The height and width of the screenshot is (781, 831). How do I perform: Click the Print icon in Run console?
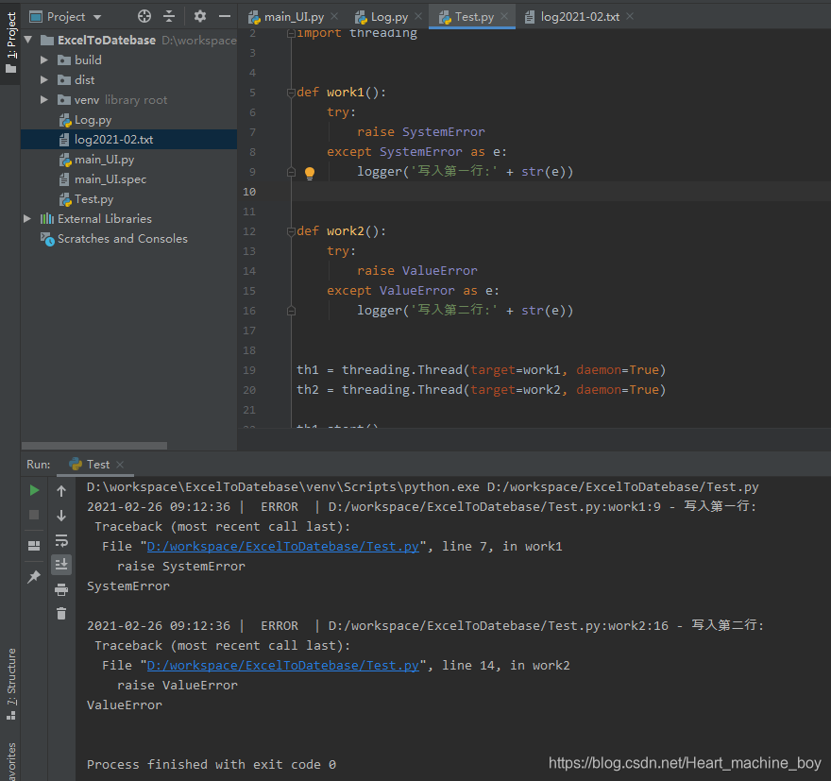point(61,589)
